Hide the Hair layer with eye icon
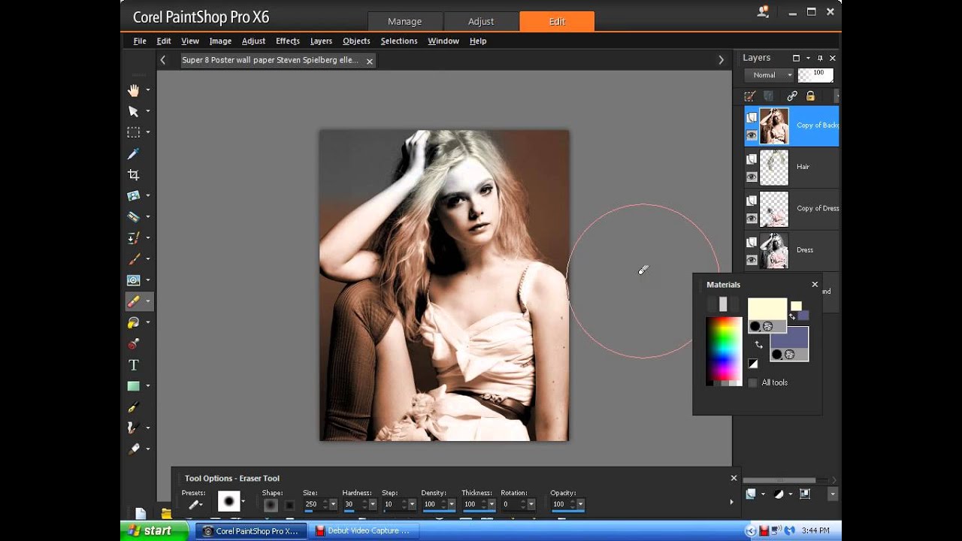Viewport: 962px width, 541px height. pyautogui.click(x=752, y=177)
